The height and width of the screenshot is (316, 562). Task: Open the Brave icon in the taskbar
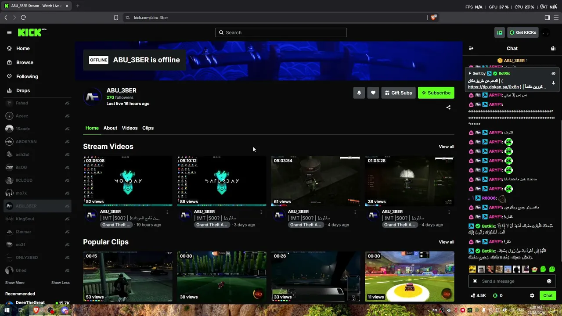[36, 310]
